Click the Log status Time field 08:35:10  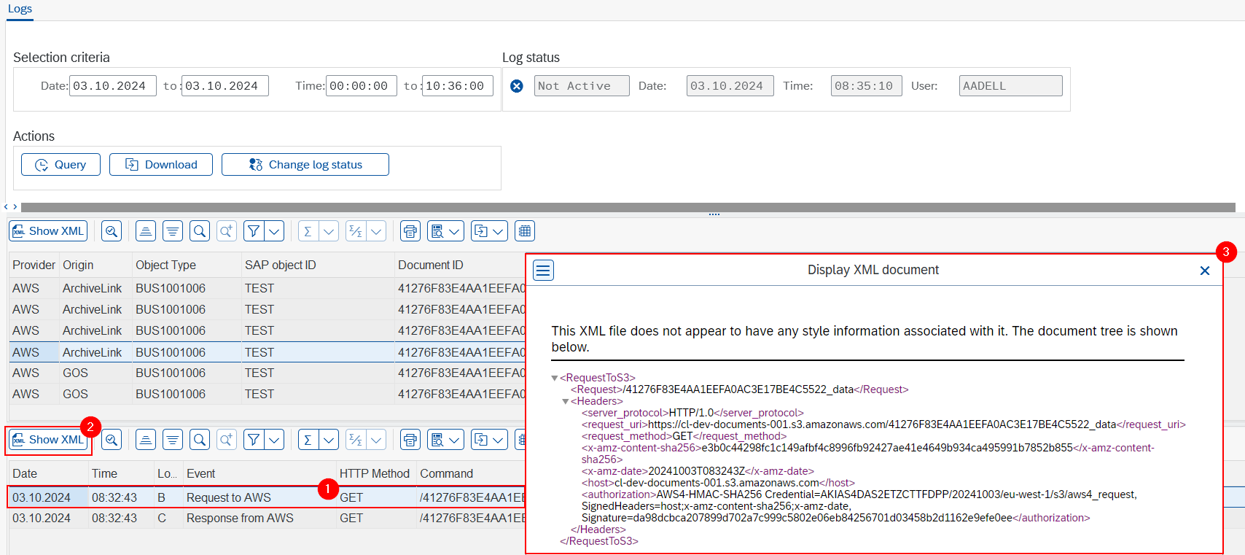coord(867,86)
